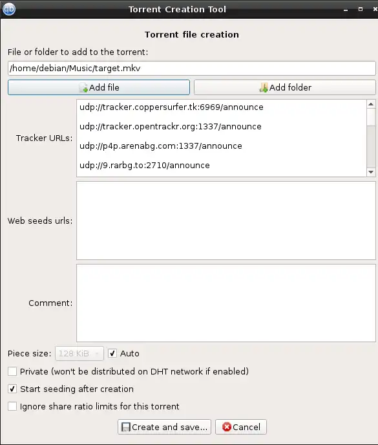Image resolution: width=378 pixels, height=445 pixels.
Task: Click the qBittorrent logo in title bar
Action: [x=9, y=9]
